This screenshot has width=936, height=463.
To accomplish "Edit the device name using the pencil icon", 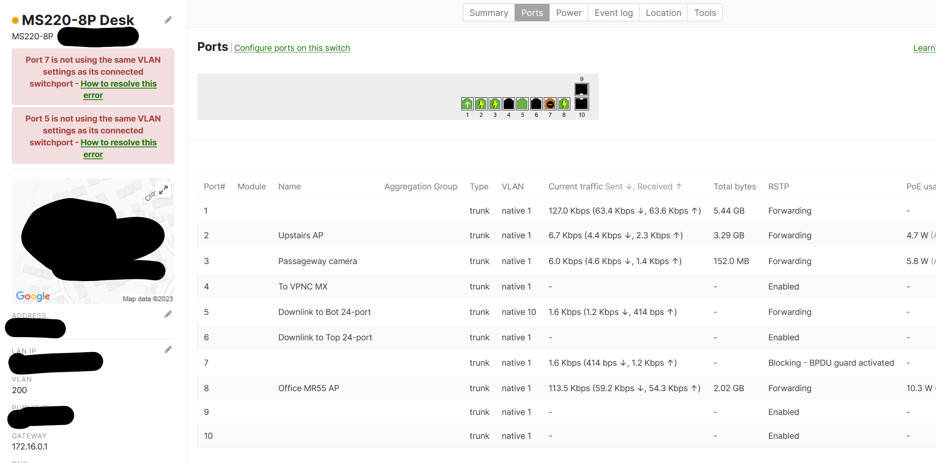I will tap(168, 19).
